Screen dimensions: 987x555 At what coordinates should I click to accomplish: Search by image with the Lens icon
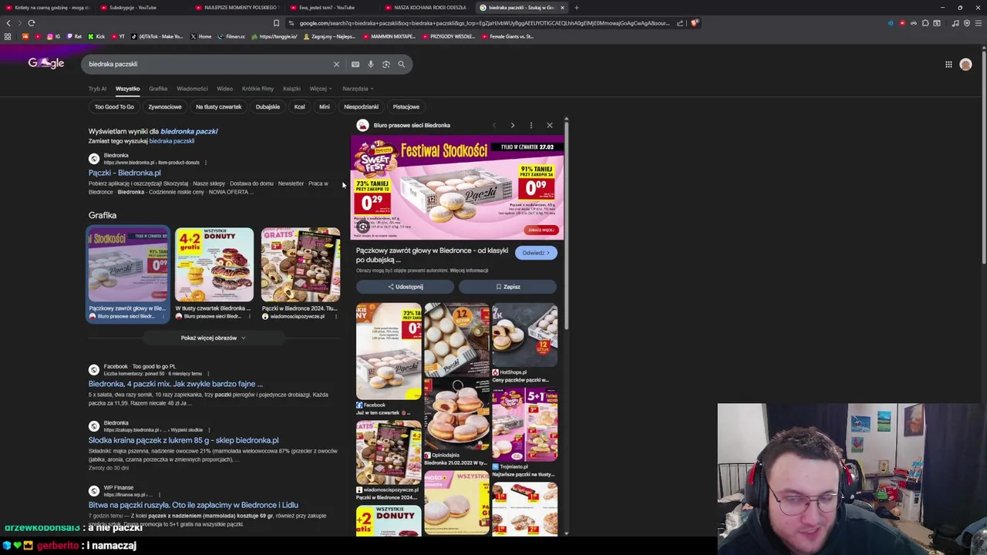[x=386, y=64]
